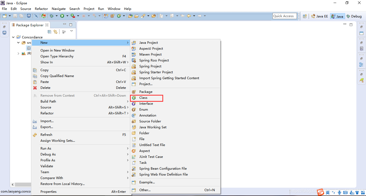Close the Package Explorer tab
The image size is (366, 196).
47,25
